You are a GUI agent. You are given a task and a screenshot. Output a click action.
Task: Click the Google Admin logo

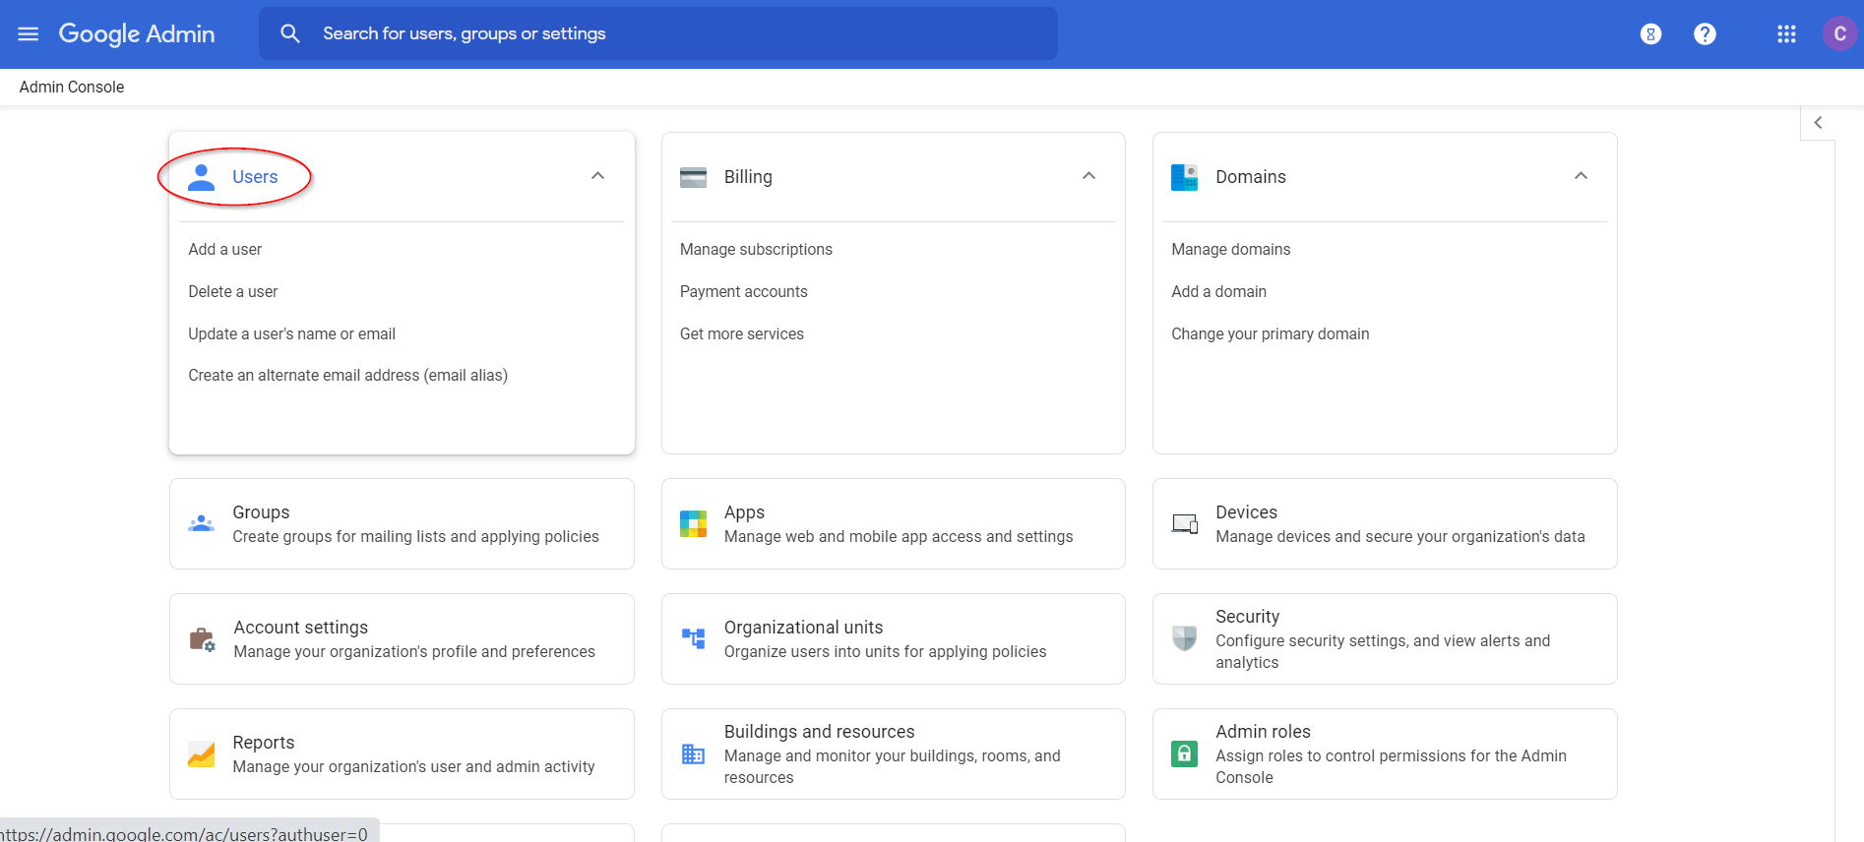[x=137, y=33]
